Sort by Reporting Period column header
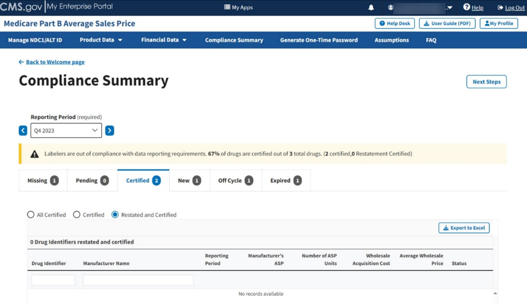Image resolution: width=527 pixels, height=303 pixels. coord(216,259)
